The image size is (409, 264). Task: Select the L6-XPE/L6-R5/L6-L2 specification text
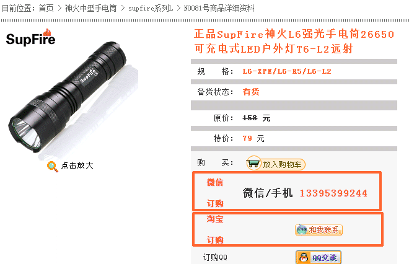pyautogui.click(x=287, y=71)
